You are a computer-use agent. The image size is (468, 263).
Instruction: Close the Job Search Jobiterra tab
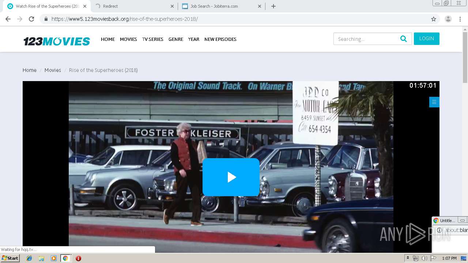[x=260, y=6]
